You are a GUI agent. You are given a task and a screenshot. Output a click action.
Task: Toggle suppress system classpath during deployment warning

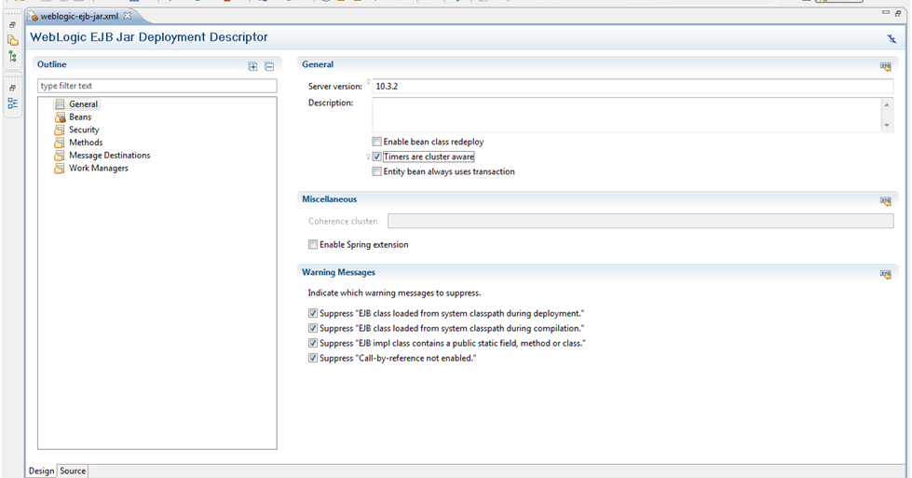coord(313,313)
